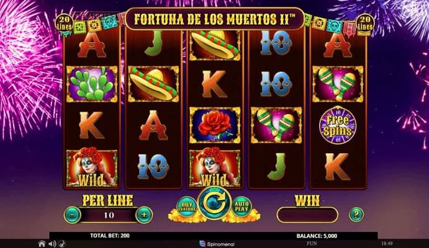The height and width of the screenshot is (248, 429).
Task: Click the Win amount display box
Action: [x=307, y=215]
